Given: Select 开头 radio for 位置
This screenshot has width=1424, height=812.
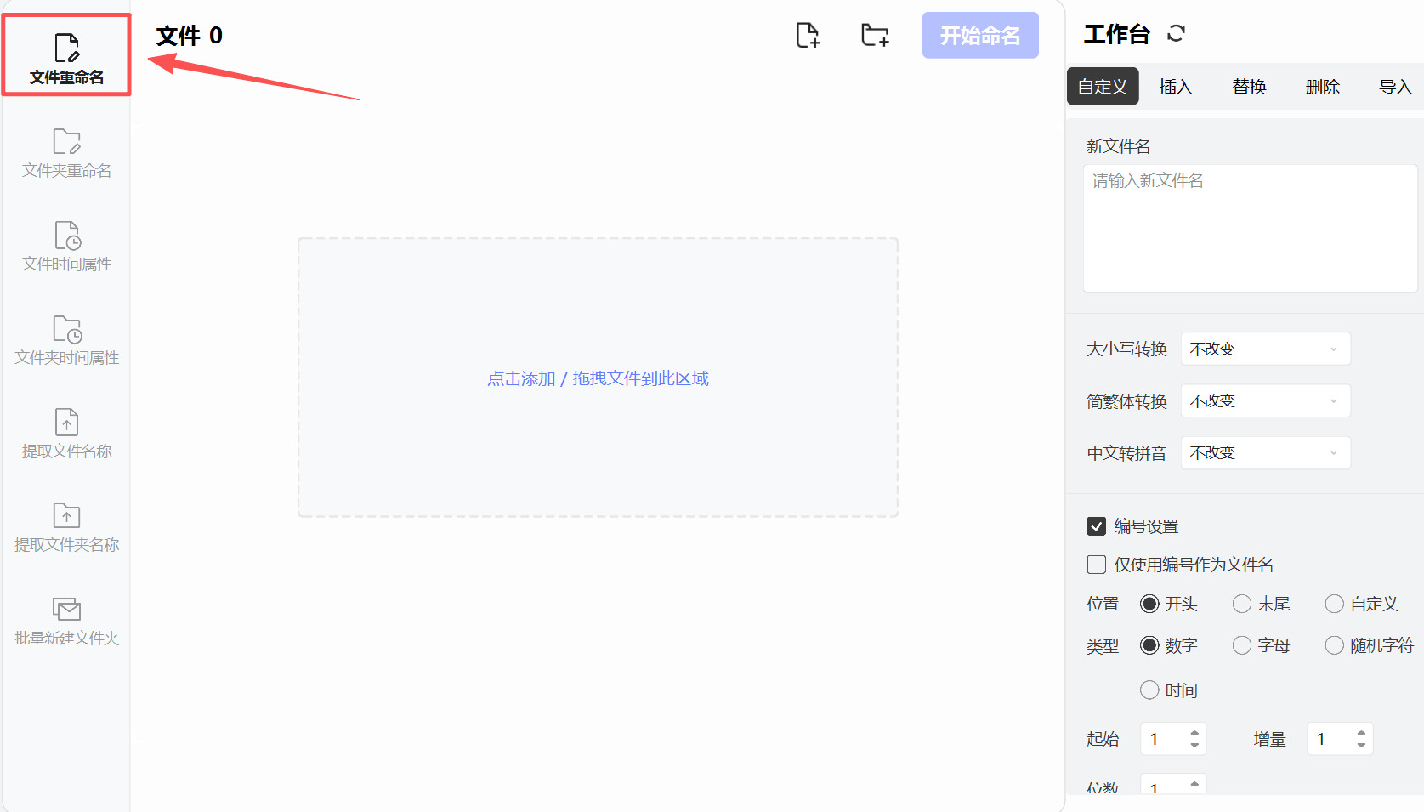Looking at the screenshot, I should [1149, 604].
